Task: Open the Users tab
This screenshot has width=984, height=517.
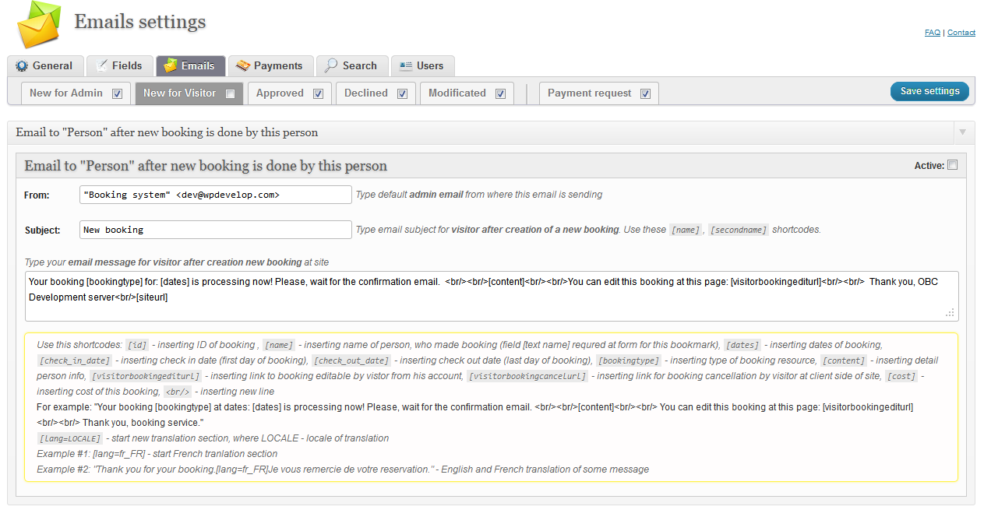Action: [422, 66]
